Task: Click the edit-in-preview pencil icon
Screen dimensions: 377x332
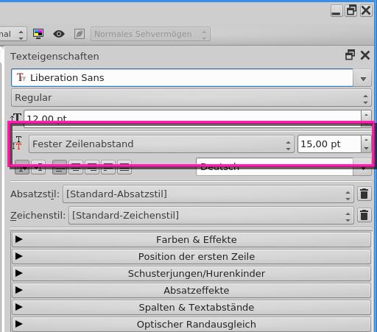Action: coord(80,34)
